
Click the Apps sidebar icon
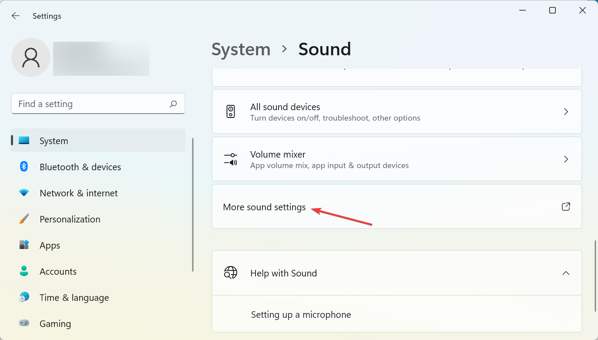(x=24, y=245)
